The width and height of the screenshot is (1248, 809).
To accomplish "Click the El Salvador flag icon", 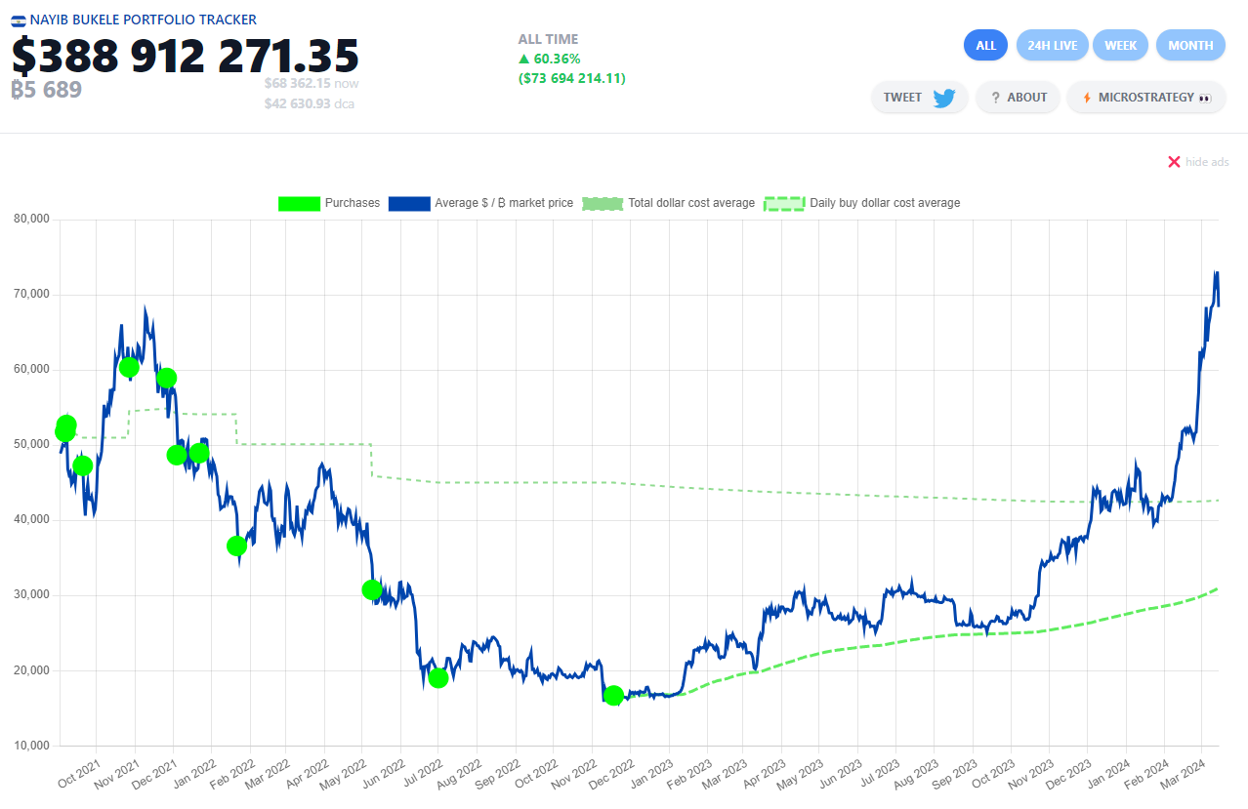I will [19, 20].
